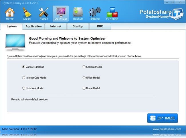Open the Clean broom icon

pyautogui.click(x=27, y=14)
